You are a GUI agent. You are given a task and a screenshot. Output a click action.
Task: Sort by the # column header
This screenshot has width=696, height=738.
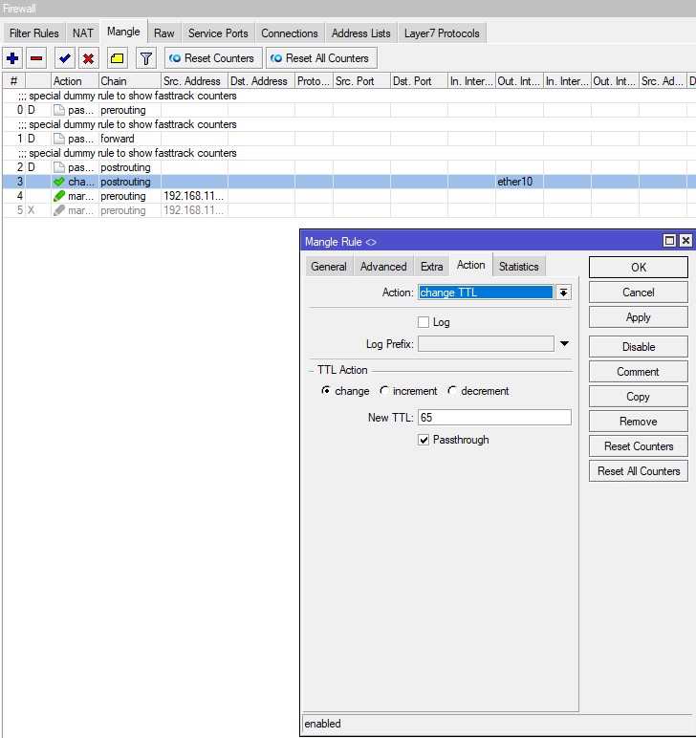click(13, 81)
